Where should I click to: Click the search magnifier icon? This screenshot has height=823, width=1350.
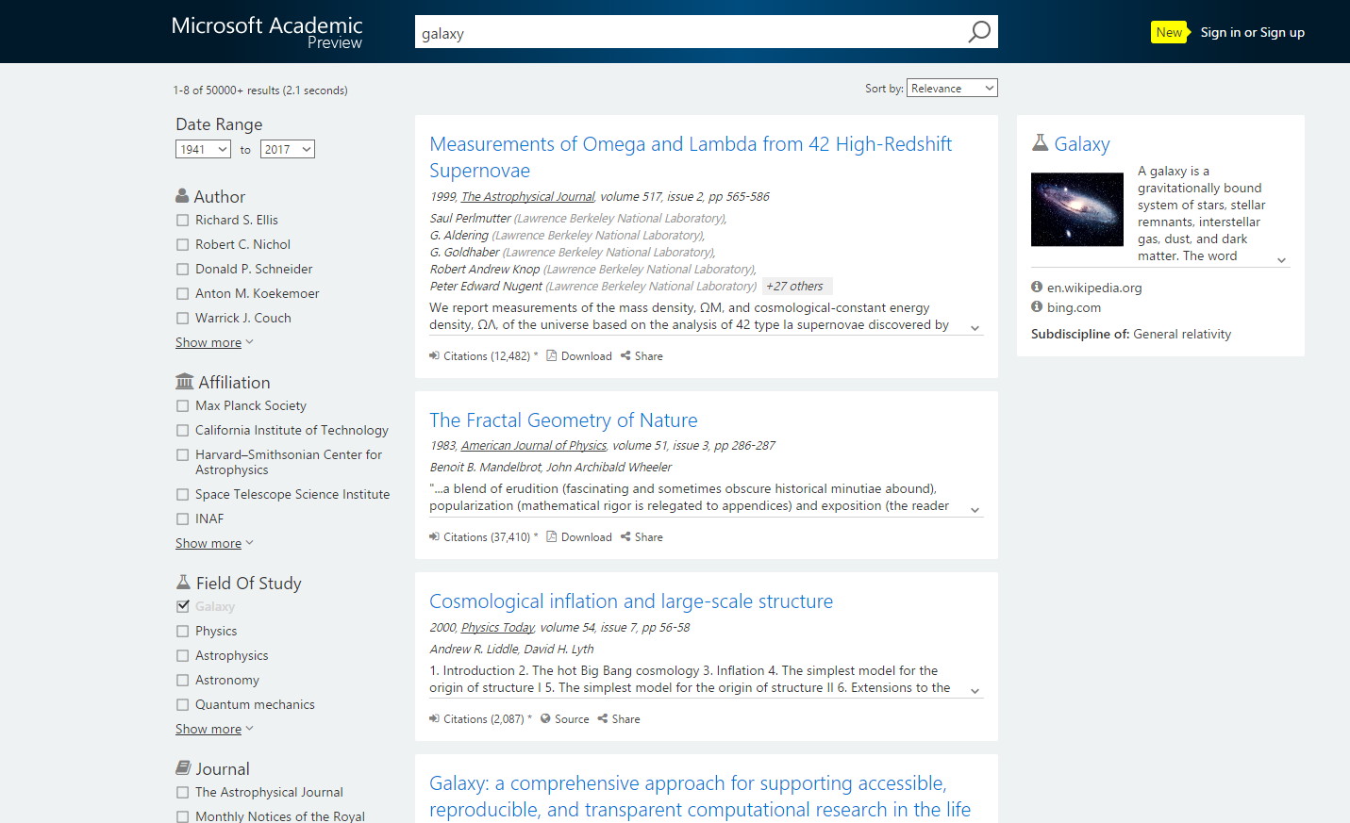[979, 32]
